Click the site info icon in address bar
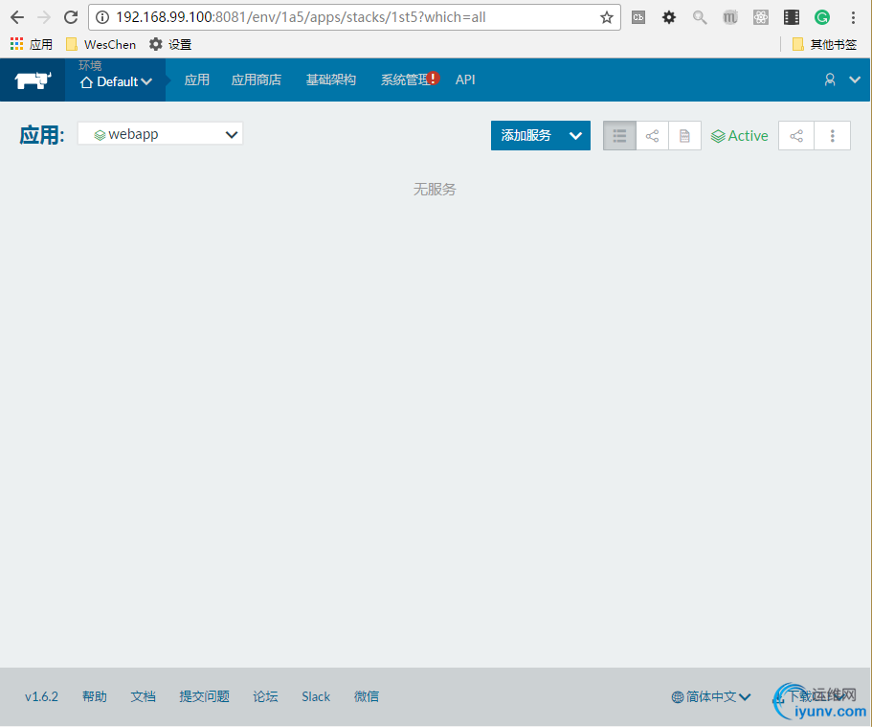The height and width of the screenshot is (727, 872). coord(102,17)
